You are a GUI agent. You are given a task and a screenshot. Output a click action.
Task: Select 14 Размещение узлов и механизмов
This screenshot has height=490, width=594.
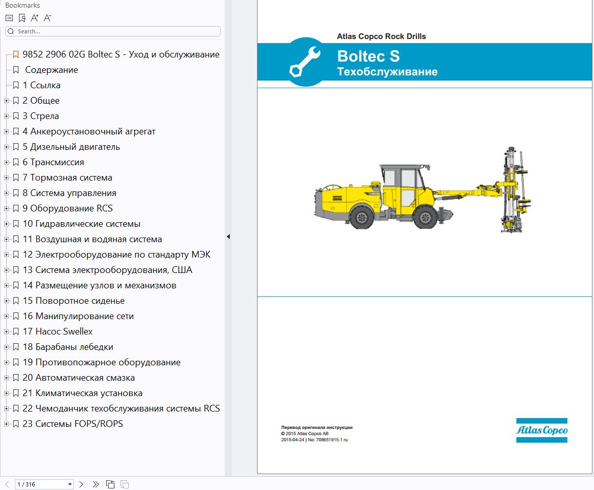(x=99, y=285)
